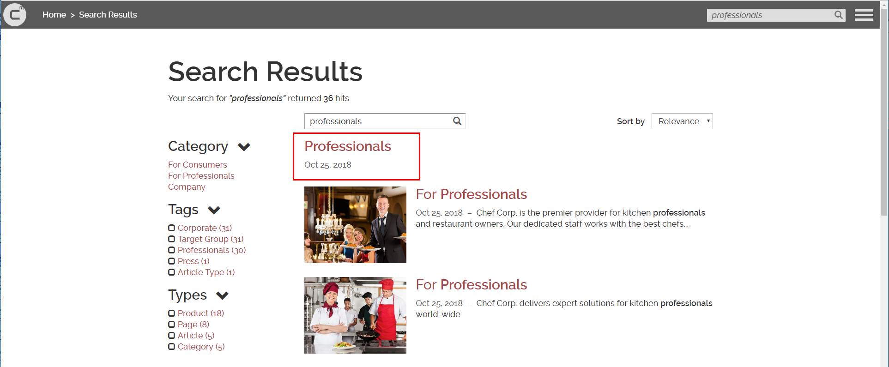Open the hamburger menu icon

point(864,15)
